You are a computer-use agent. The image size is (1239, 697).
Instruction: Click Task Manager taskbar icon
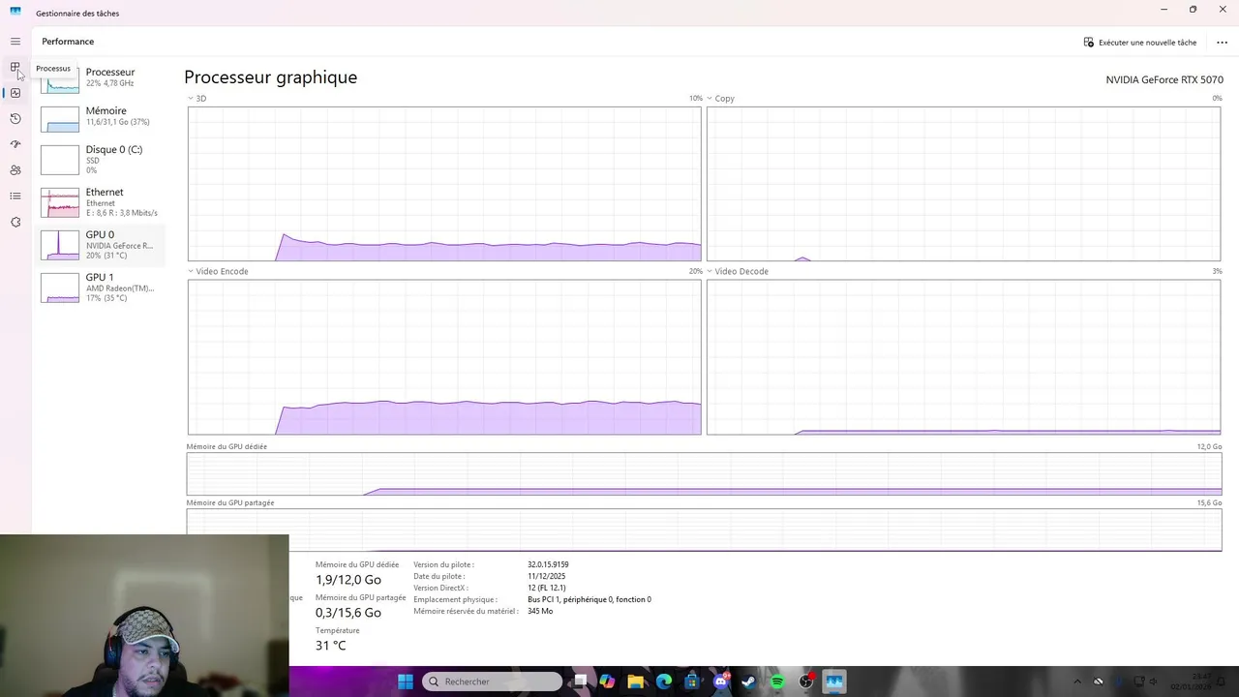[834, 682]
